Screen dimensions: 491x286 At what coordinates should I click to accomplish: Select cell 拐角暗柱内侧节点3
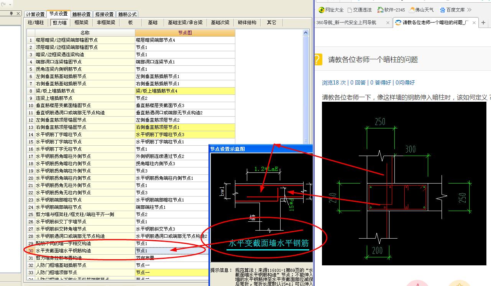(172, 164)
